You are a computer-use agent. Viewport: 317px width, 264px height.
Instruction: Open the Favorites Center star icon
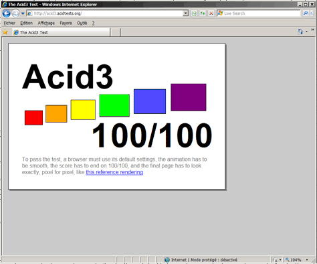(x=5, y=32)
